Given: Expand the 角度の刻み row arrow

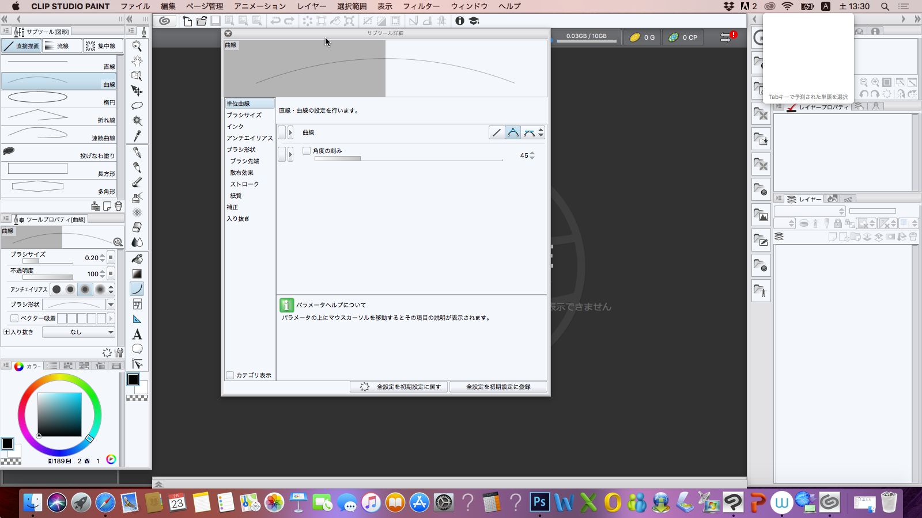Looking at the screenshot, I should point(290,154).
